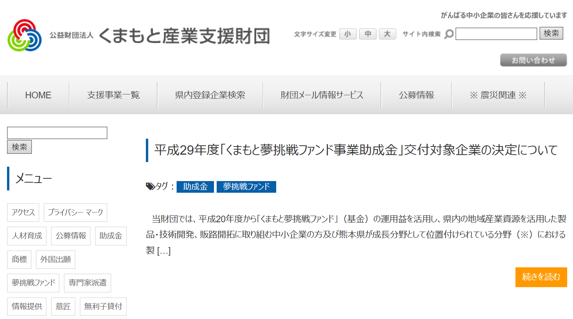Open 県内登録企業検索 in navigation
The height and width of the screenshot is (319, 573).
click(x=210, y=95)
